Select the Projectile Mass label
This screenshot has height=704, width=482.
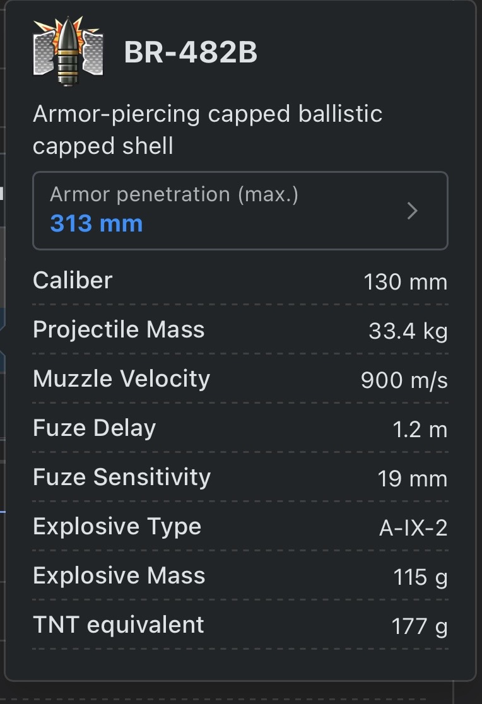pos(119,329)
